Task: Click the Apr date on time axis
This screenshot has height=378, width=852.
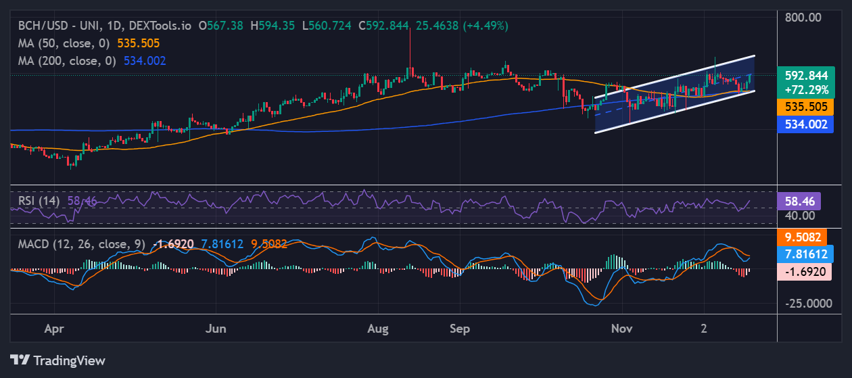Action: [53, 328]
